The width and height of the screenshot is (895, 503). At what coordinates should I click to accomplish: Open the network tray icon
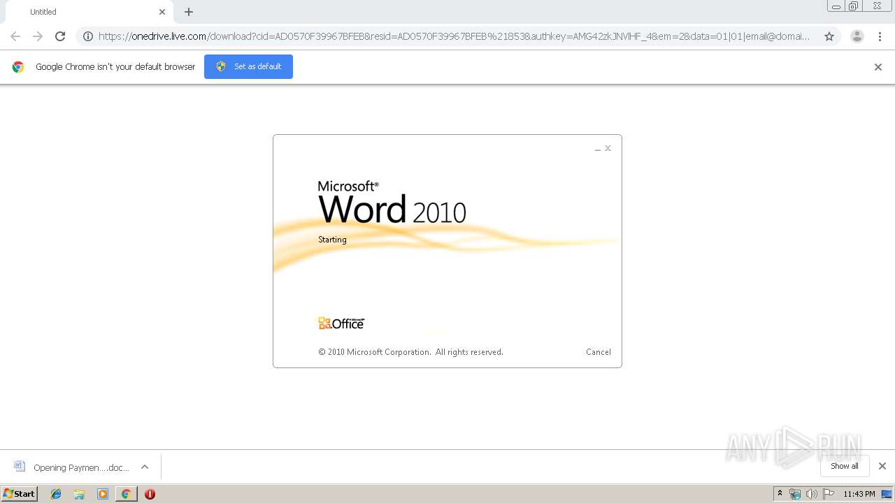[795, 494]
